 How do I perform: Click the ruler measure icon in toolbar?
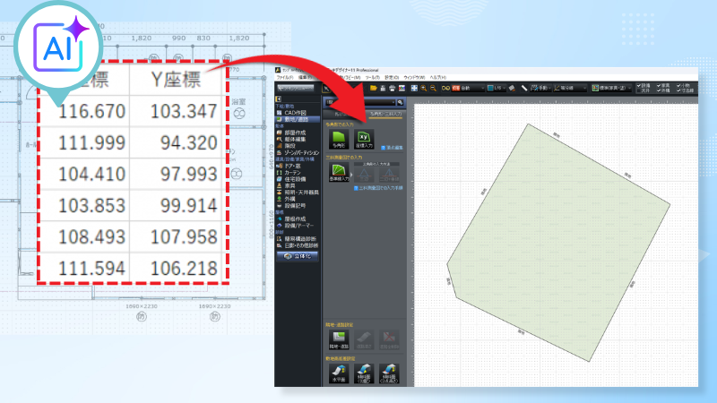click(x=524, y=88)
